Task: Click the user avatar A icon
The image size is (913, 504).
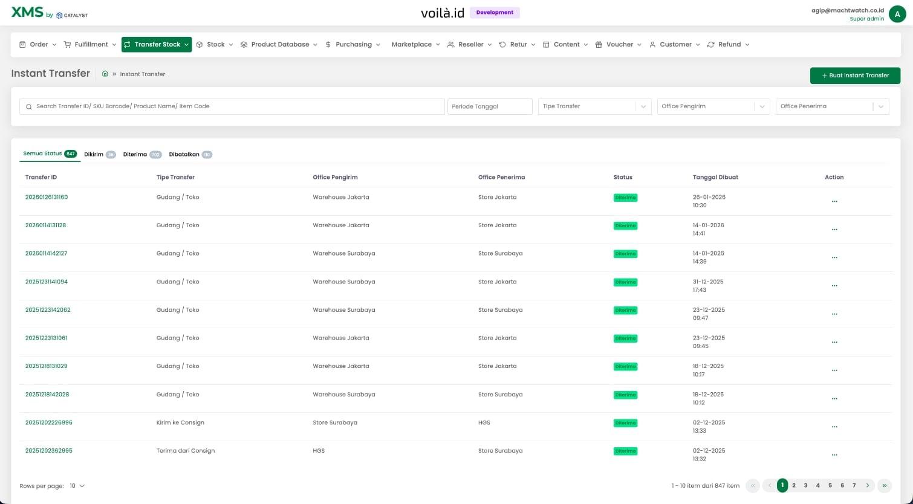Action: pyautogui.click(x=897, y=14)
